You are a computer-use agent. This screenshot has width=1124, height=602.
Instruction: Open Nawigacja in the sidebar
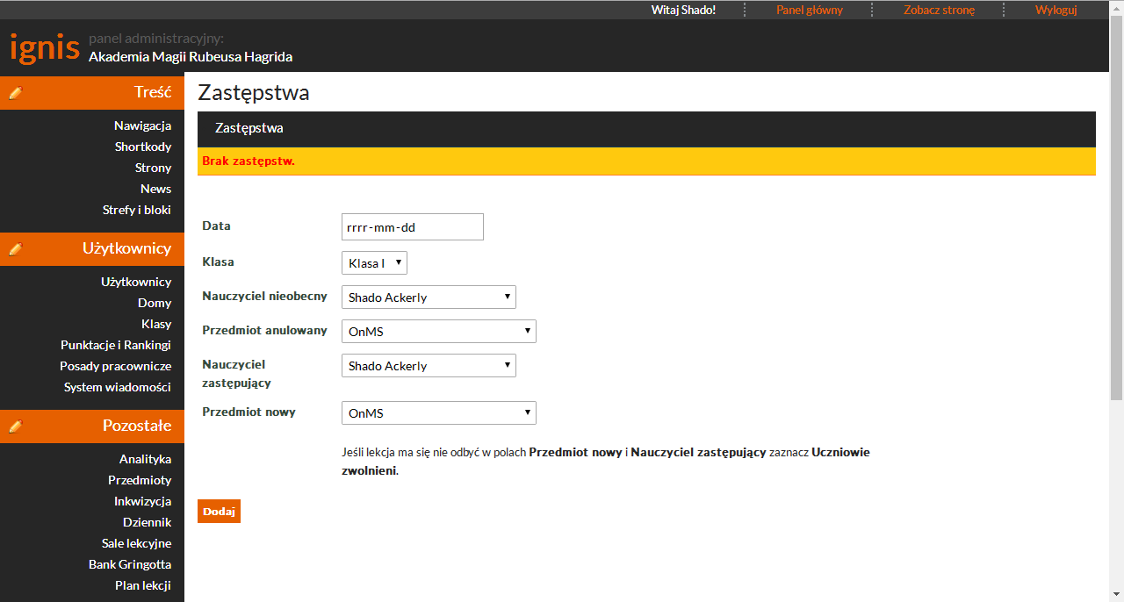click(142, 125)
